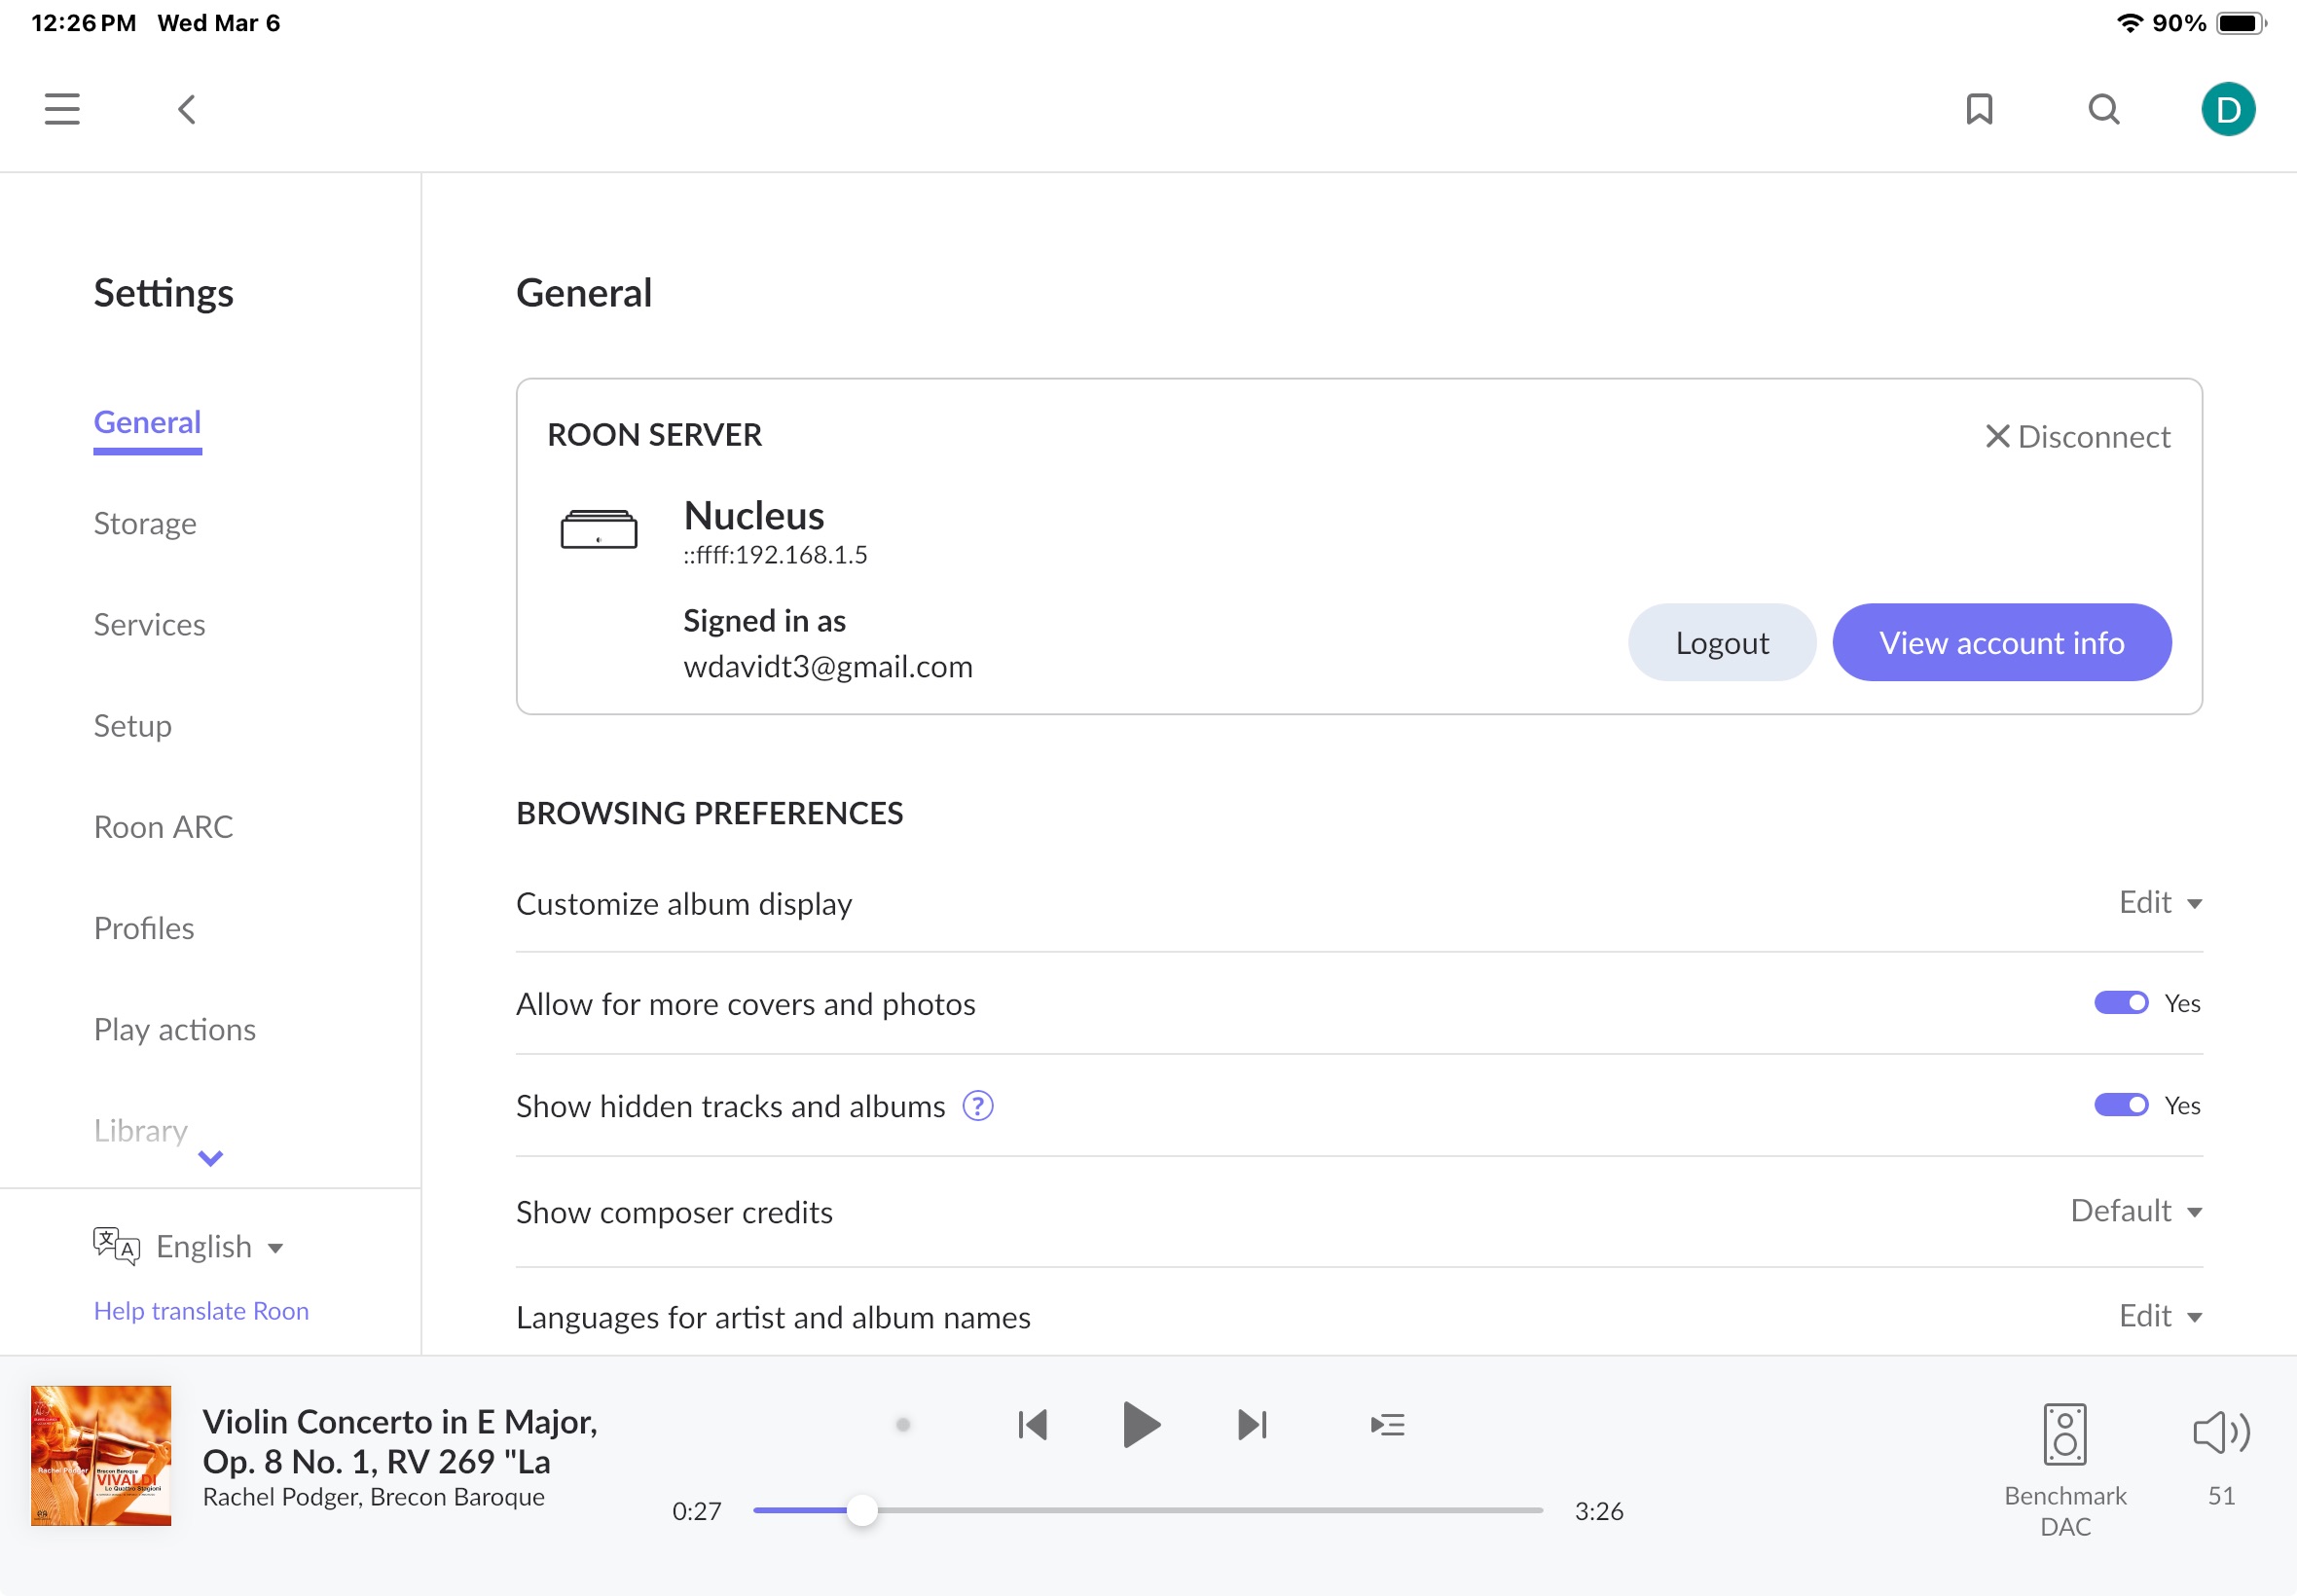Click the Nucleus server name
Viewport: 2297px width, 1596px height.
click(x=754, y=516)
